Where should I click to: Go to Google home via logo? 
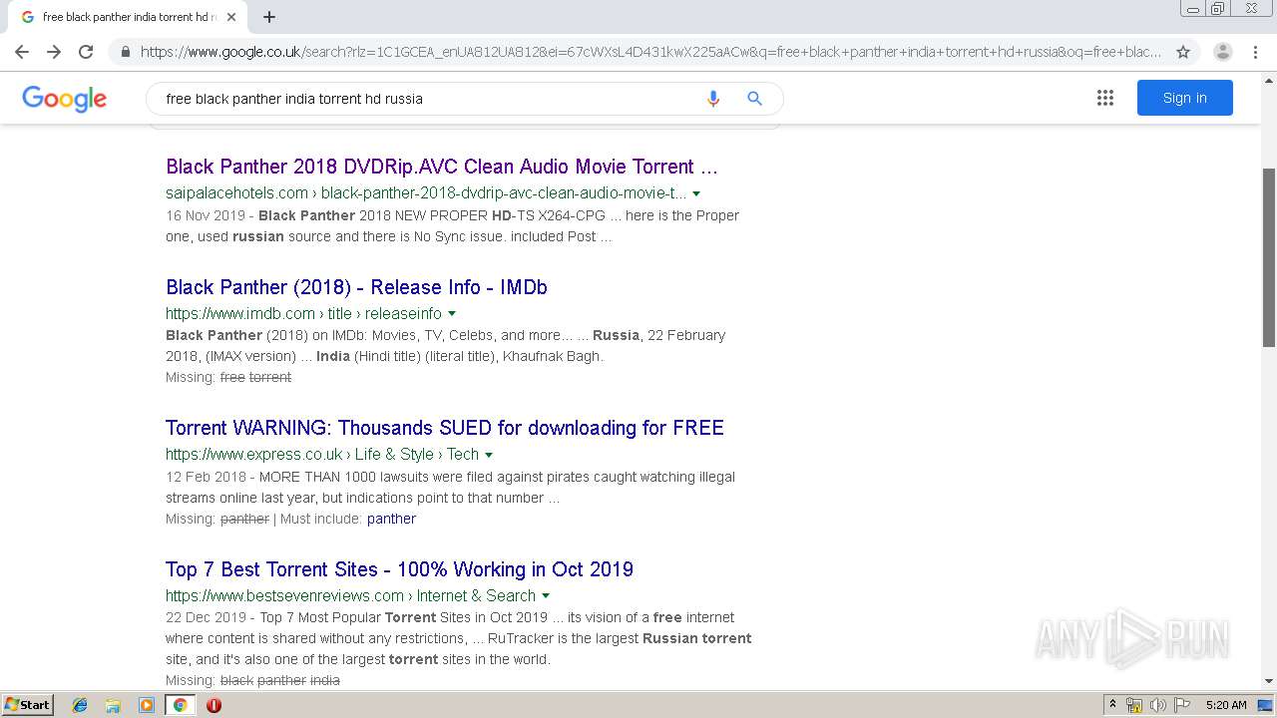coord(64,99)
